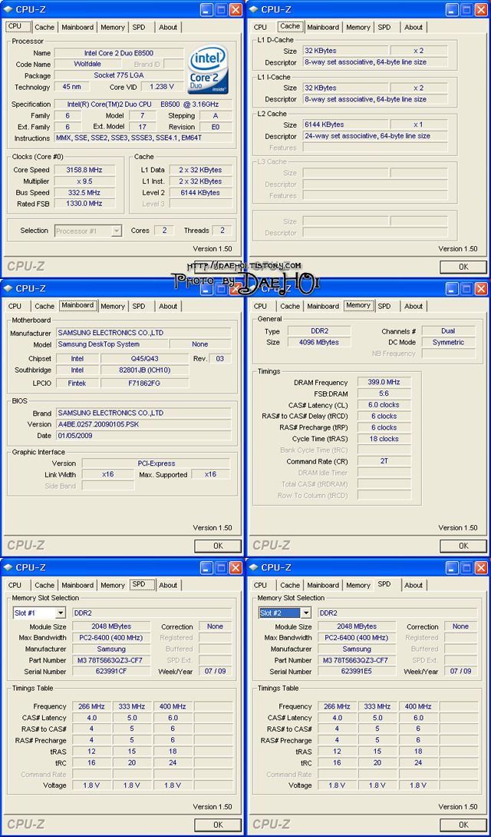491x837 pixels.
Task: Click OK in the Slot #2 SPD window
Action: [x=463, y=825]
